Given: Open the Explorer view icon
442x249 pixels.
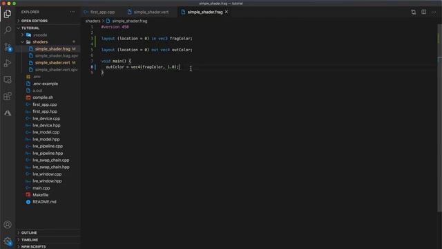Looking at the screenshot, I should 8,14.
